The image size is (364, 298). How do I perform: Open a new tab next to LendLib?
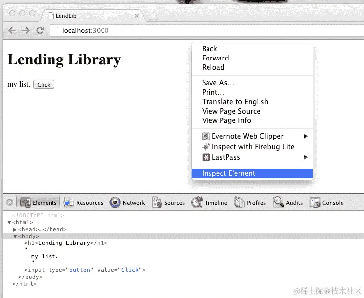pyautogui.click(x=151, y=16)
